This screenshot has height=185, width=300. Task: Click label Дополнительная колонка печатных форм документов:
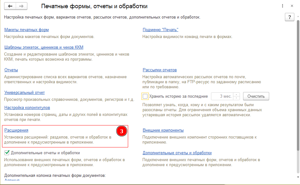(55, 176)
